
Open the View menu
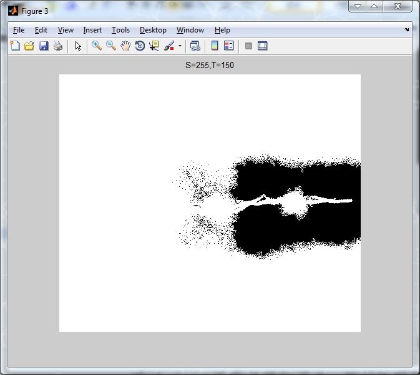tap(66, 30)
